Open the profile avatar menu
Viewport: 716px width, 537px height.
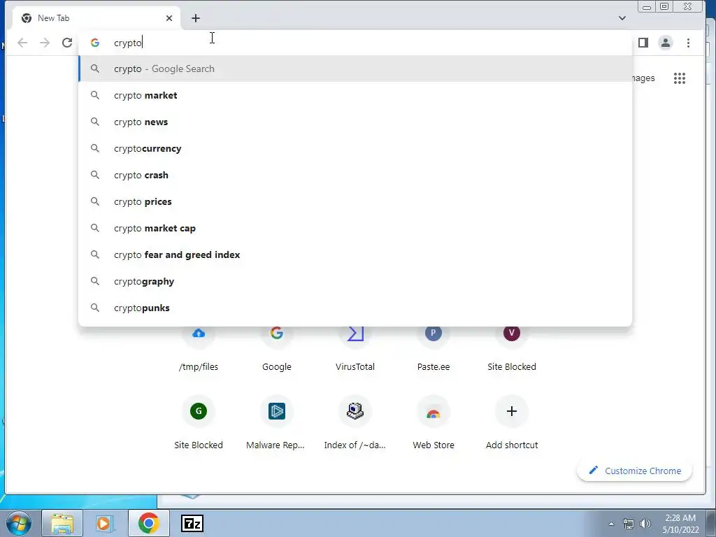(666, 43)
